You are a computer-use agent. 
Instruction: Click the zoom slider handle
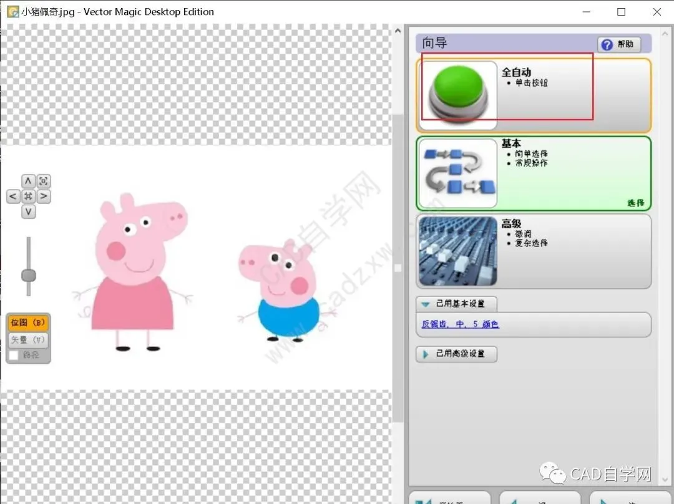pyautogui.click(x=28, y=276)
